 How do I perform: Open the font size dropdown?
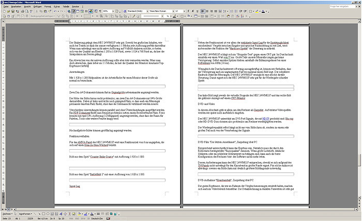click(184, 11)
